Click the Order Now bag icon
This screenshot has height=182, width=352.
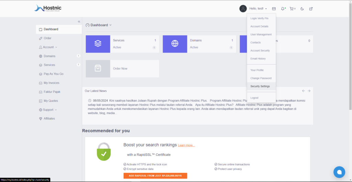coord(98,69)
